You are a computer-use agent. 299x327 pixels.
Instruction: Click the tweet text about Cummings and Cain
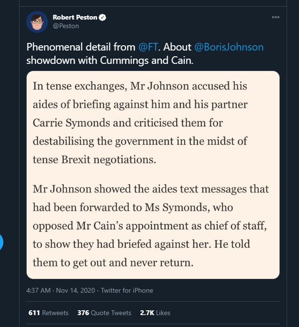tap(145, 53)
